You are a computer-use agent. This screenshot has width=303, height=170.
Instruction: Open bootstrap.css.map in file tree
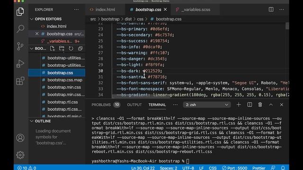click(65, 80)
